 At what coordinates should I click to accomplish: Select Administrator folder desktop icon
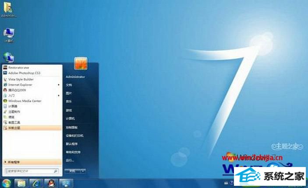[x=8, y=10]
